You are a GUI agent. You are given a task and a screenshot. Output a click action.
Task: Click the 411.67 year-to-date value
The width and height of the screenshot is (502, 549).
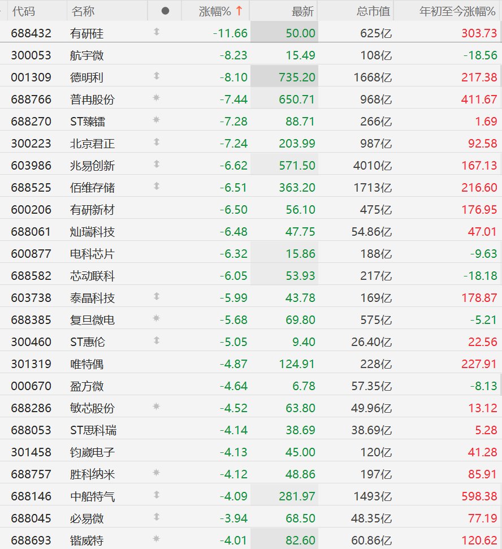[x=479, y=100]
